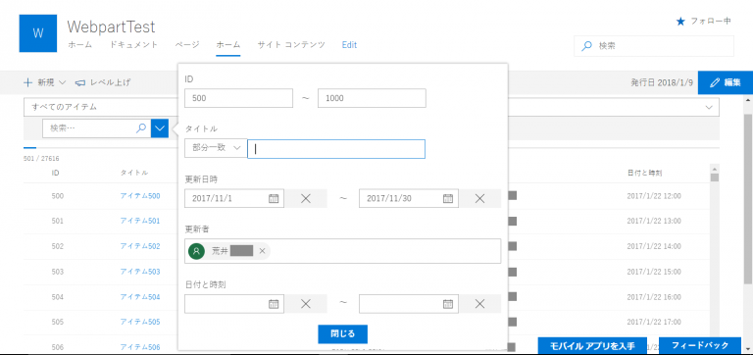
Task: Clear the 2017/11/30 end date
Action: pyautogui.click(x=479, y=198)
